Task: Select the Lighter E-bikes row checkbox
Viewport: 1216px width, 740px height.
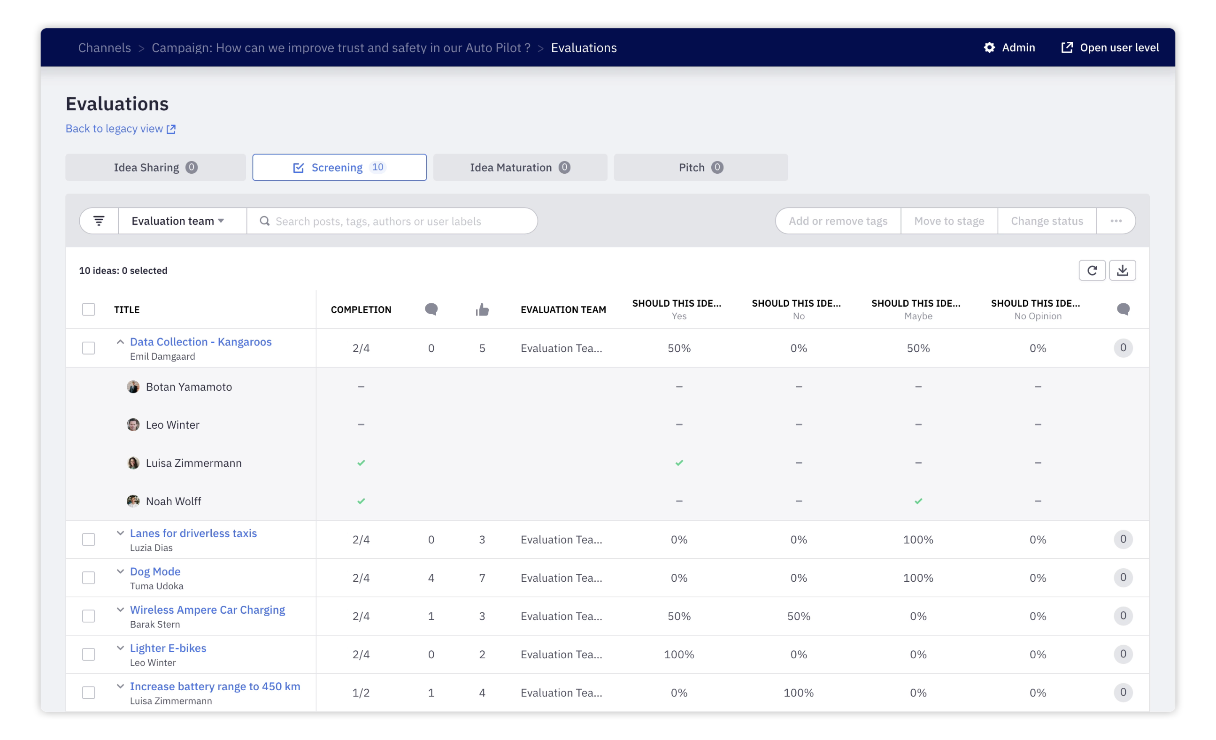Action: coord(88,654)
